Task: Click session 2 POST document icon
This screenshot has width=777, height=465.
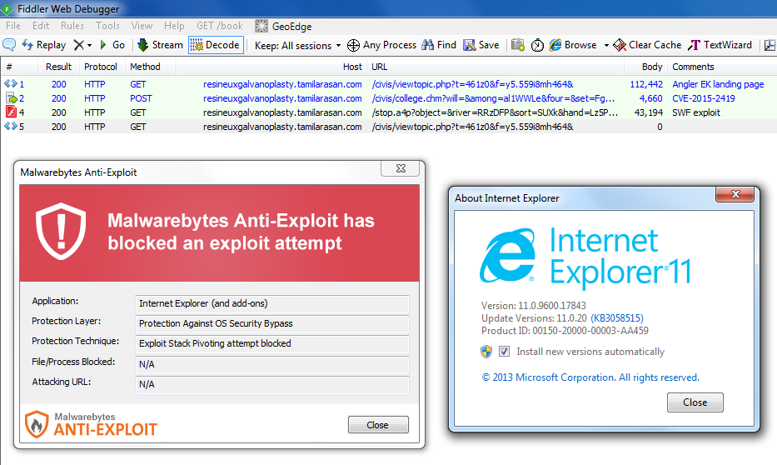Action: point(11,97)
